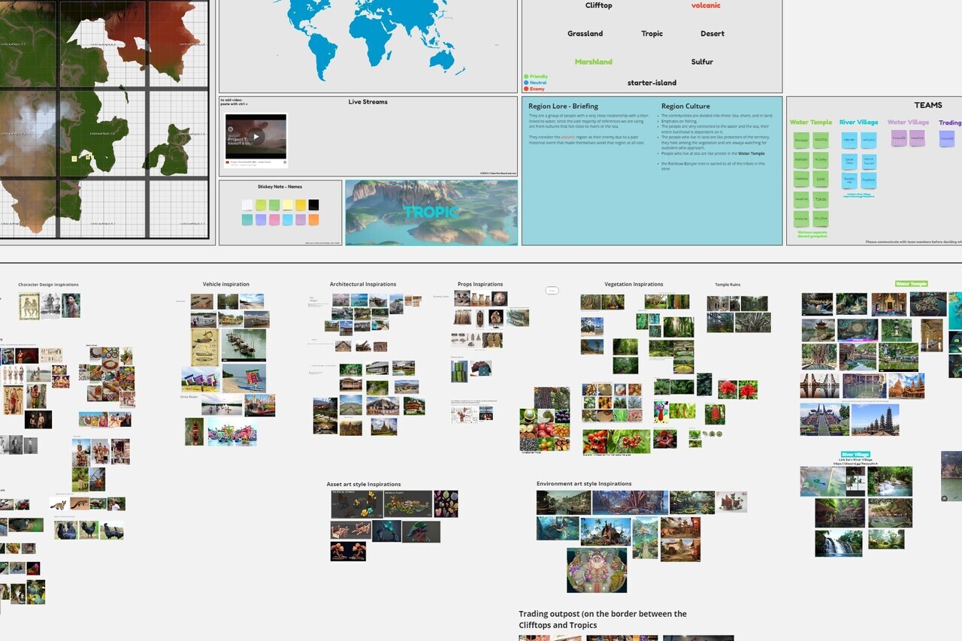
Task: Select a purple sticky note under Water Village
Action: [899, 138]
